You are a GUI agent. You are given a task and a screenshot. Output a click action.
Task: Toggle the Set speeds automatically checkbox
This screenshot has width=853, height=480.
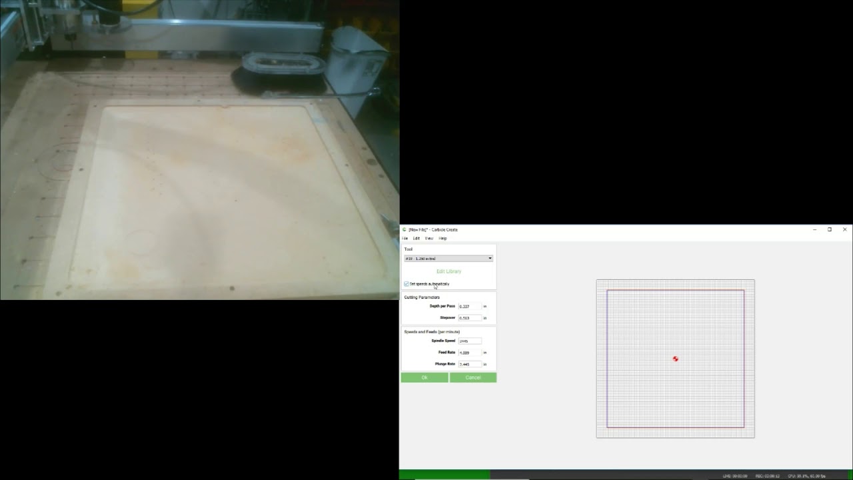(407, 284)
